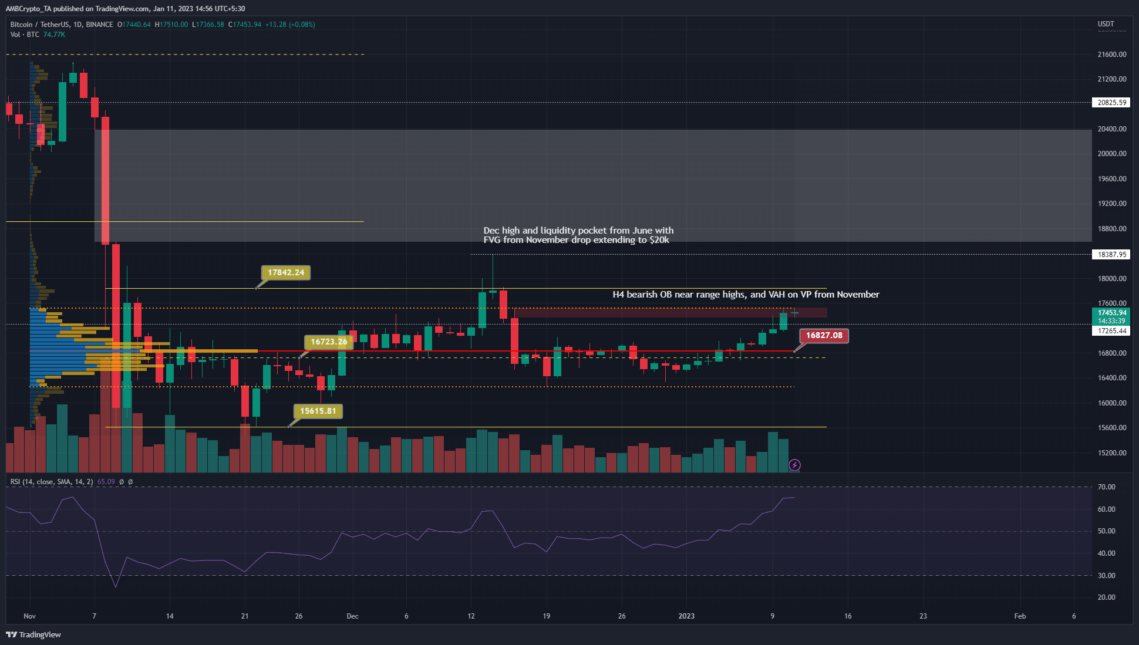Viewport: 1139px width, 645px height.
Task: Select the yellow 17842.24 price callout
Action: click(286, 273)
